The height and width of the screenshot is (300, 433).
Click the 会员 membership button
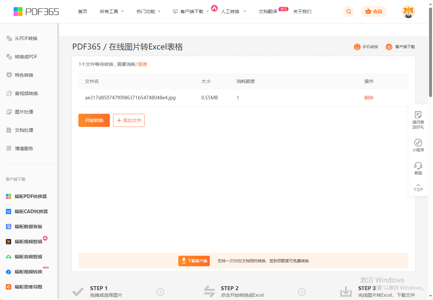[x=374, y=11]
